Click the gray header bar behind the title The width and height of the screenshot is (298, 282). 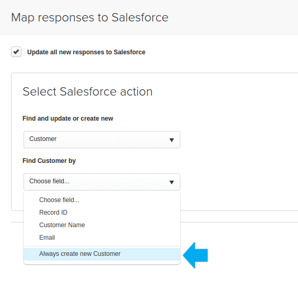[228, 17]
